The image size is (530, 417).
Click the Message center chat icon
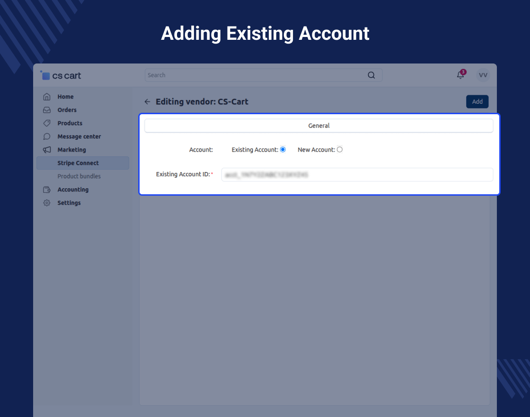[x=46, y=136]
